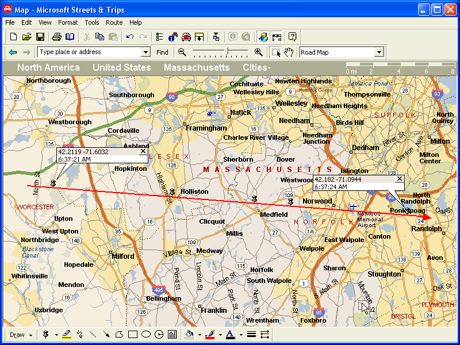Click the Find button
Viewport: 460px width, 345px height.
[x=162, y=52]
